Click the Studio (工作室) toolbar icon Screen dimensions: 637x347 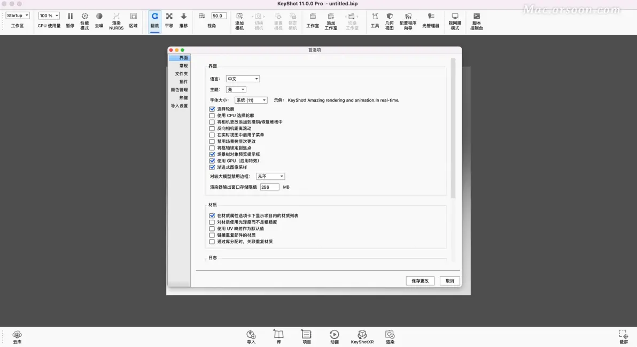coord(313,16)
